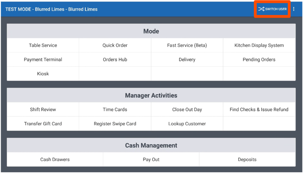Start Kiosk mode
303x173 pixels.
43,74
